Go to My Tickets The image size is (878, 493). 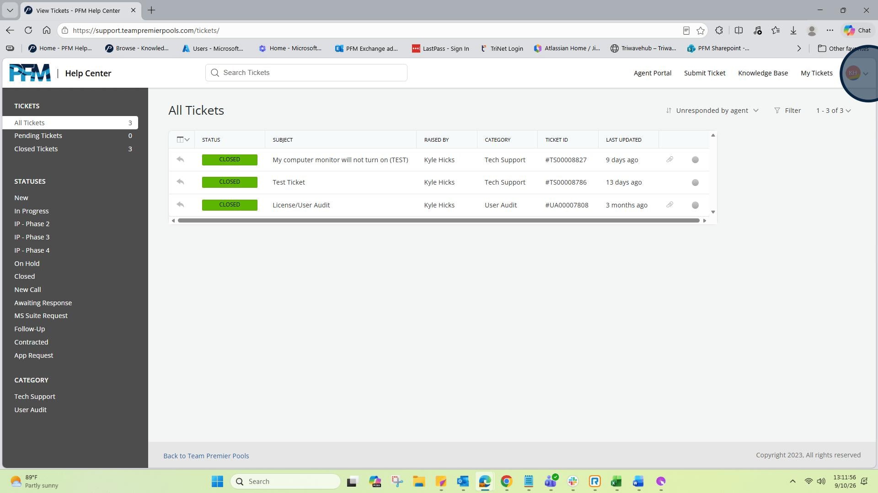click(x=816, y=73)
